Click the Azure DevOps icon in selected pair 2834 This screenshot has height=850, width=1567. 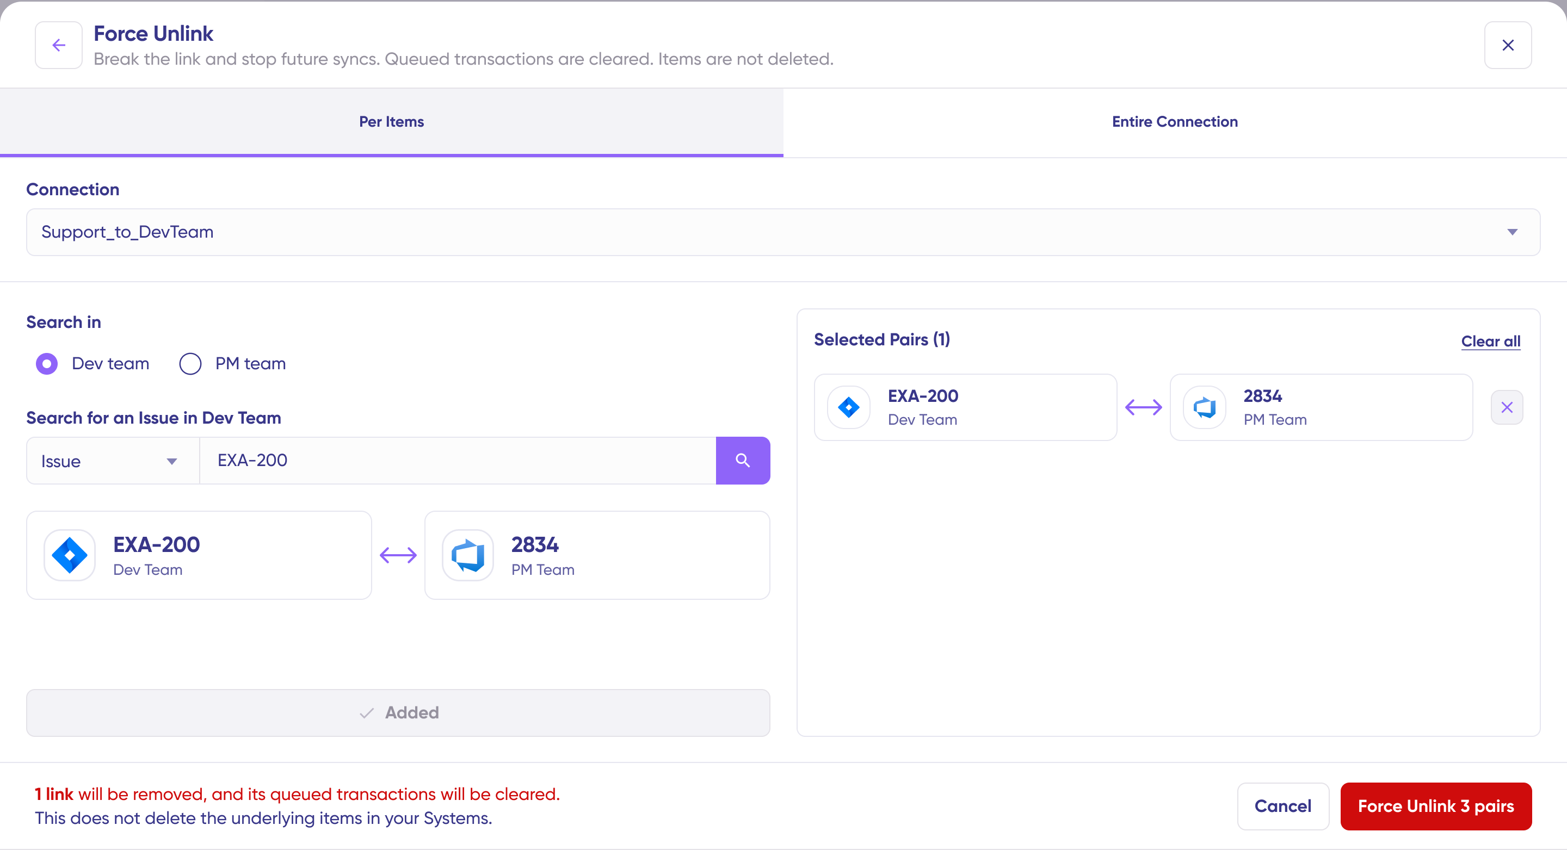[1204, 407]
